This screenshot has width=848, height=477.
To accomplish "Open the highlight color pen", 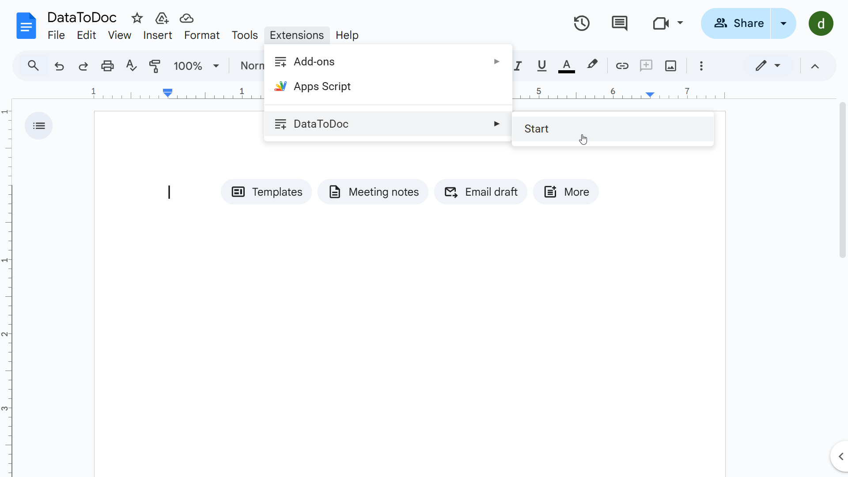I will point(592,65).
